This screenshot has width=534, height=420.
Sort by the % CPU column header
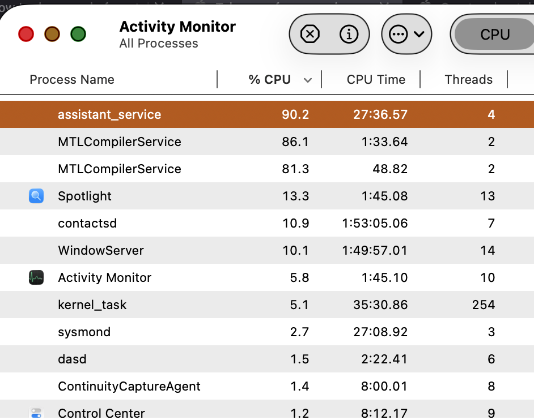(270, 80)
